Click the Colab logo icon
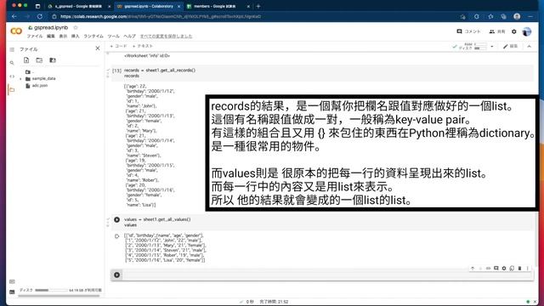 [16, 31]
